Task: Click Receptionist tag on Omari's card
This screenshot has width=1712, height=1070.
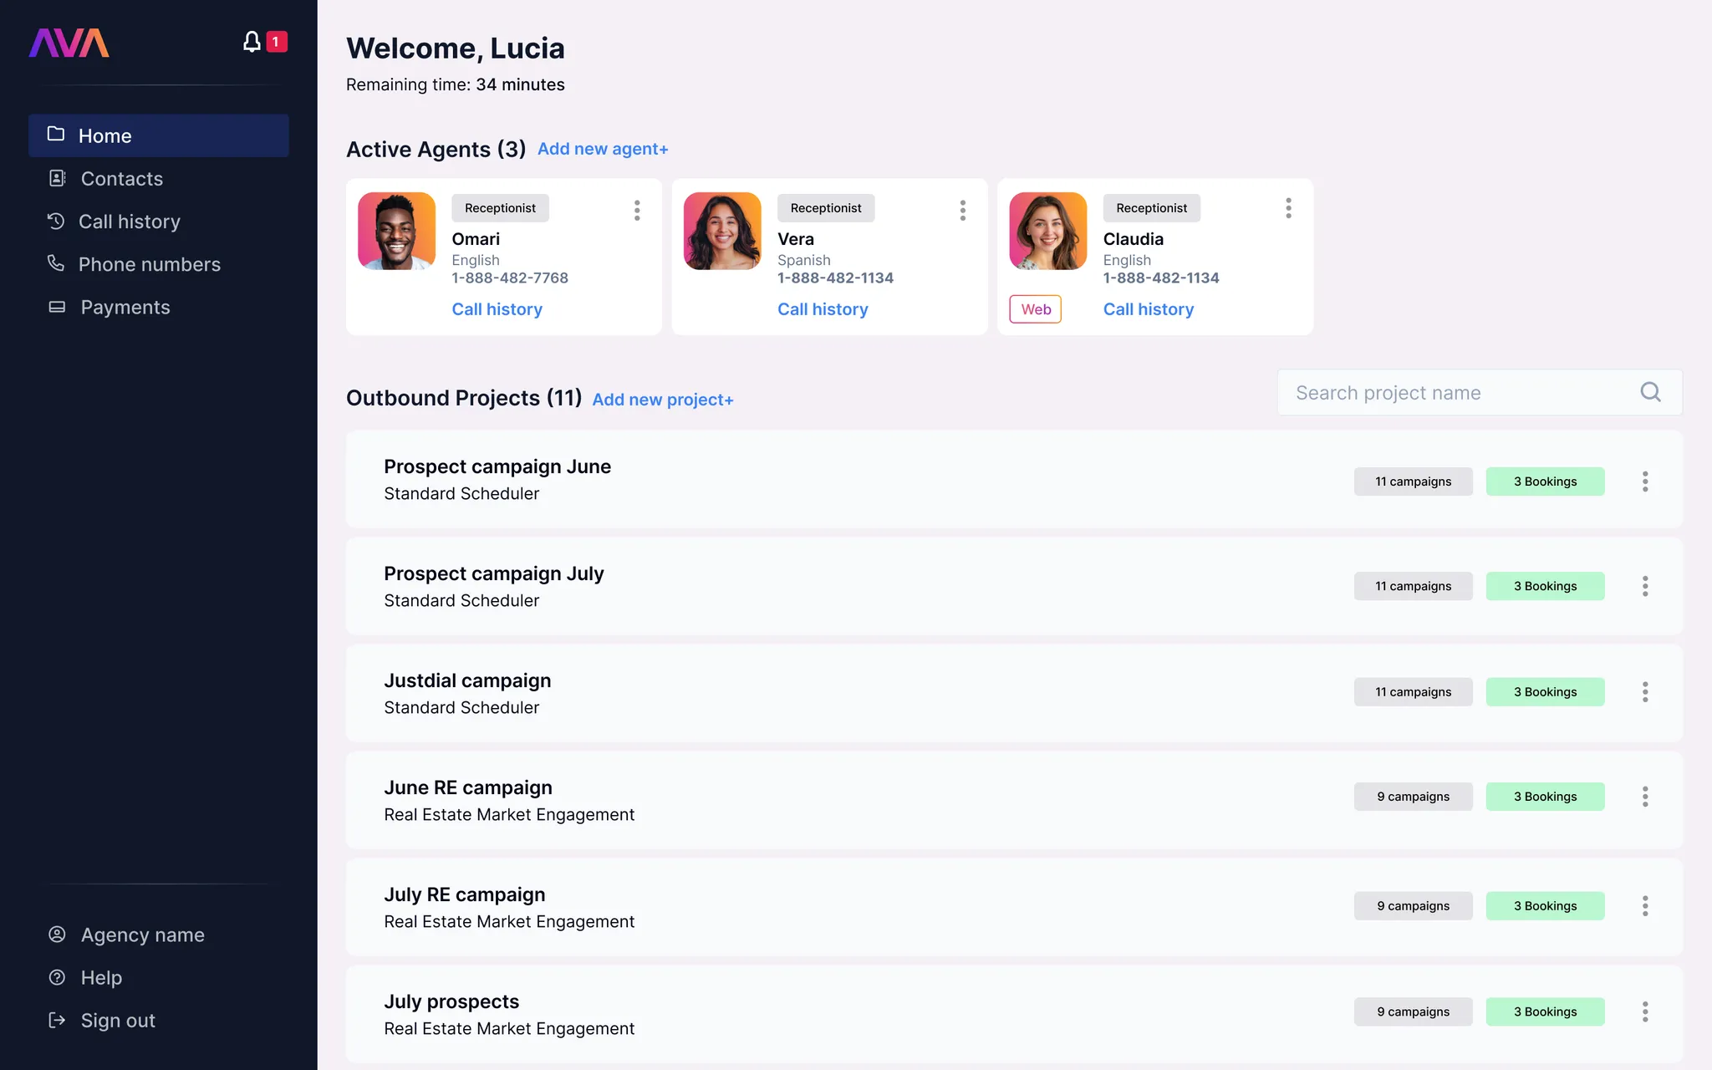Action: 500,208
